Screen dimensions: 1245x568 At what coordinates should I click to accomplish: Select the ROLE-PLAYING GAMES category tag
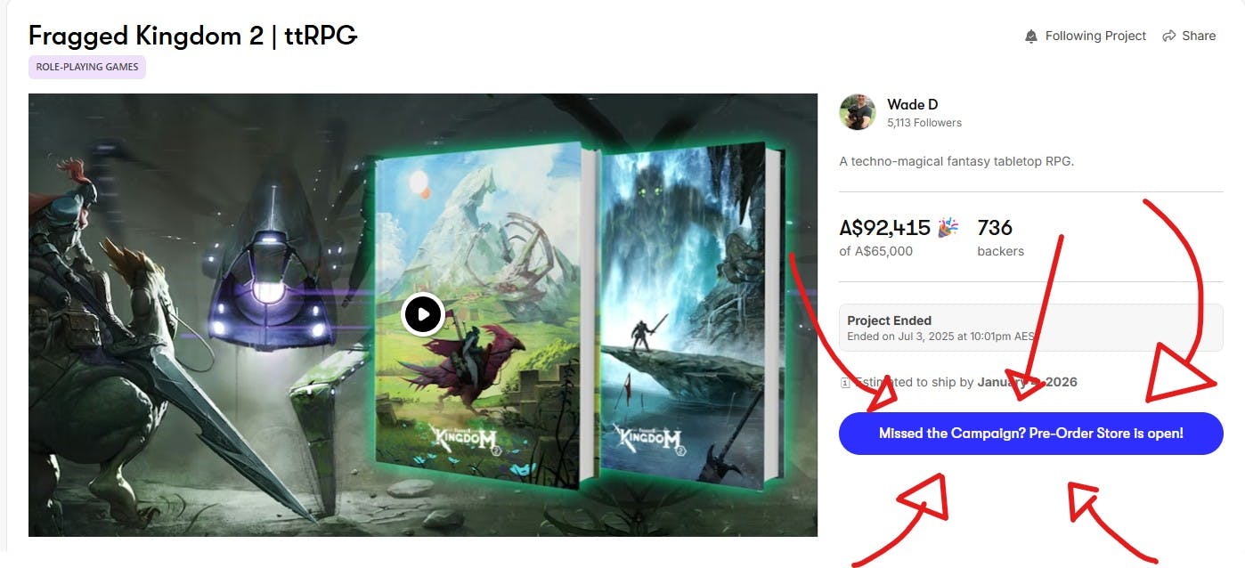point(87,67)
